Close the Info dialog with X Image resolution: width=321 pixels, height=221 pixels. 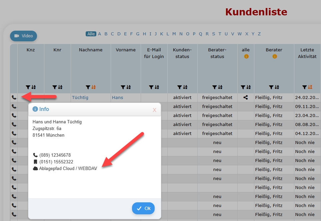(x=154, y=110)
